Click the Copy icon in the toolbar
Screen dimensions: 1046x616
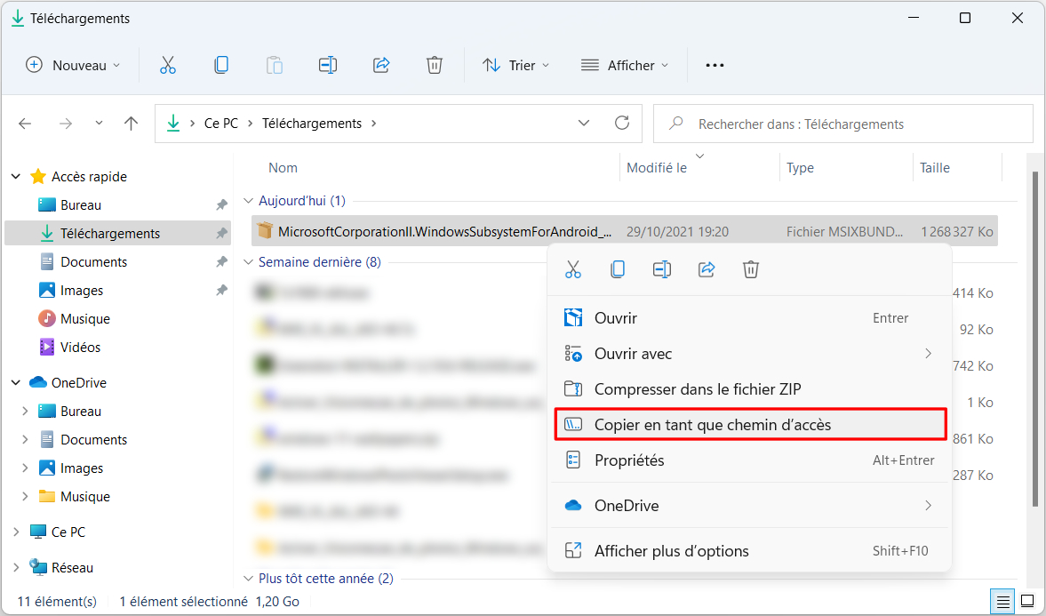point(220,65)
